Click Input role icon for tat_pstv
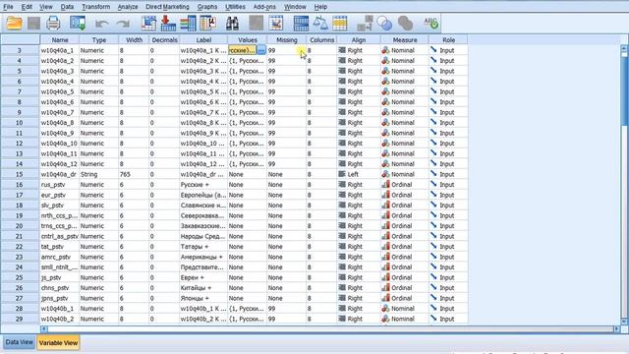This screenshot has width=629, height=354. pos(433,246)
